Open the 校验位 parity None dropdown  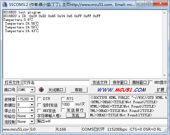pyautogui.click(x=32, y=116)
